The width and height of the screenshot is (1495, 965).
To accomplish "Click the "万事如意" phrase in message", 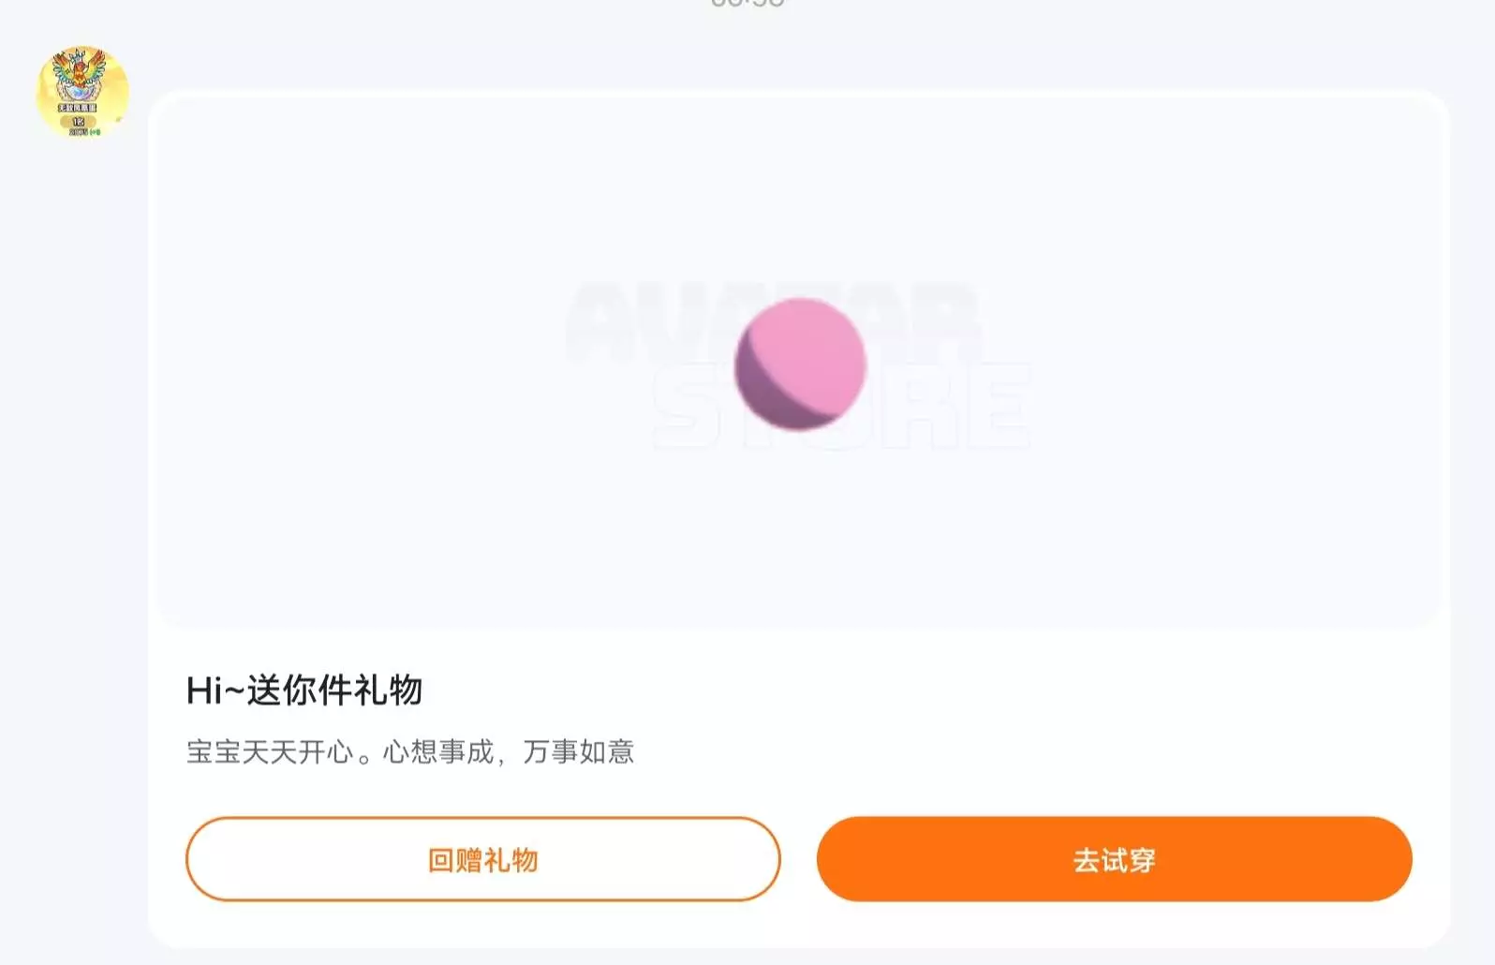I will click(x=579, y=751).
